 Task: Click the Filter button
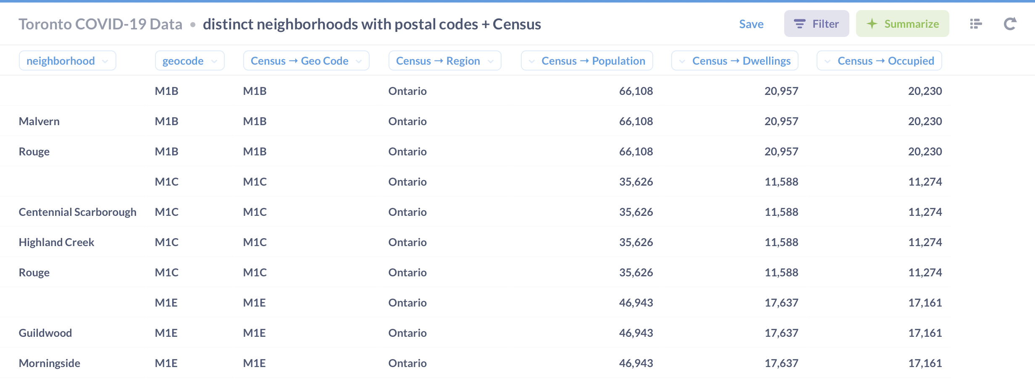pyautogui.click(x=816, y=24)
